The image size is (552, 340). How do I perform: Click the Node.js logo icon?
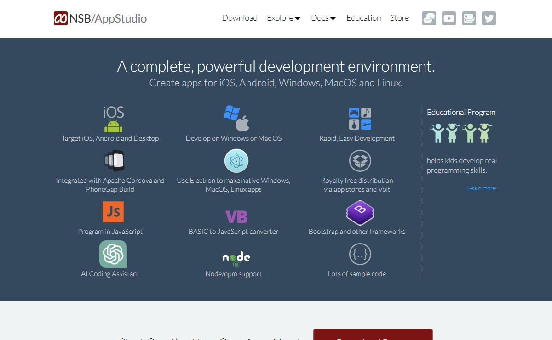point(236,259)
